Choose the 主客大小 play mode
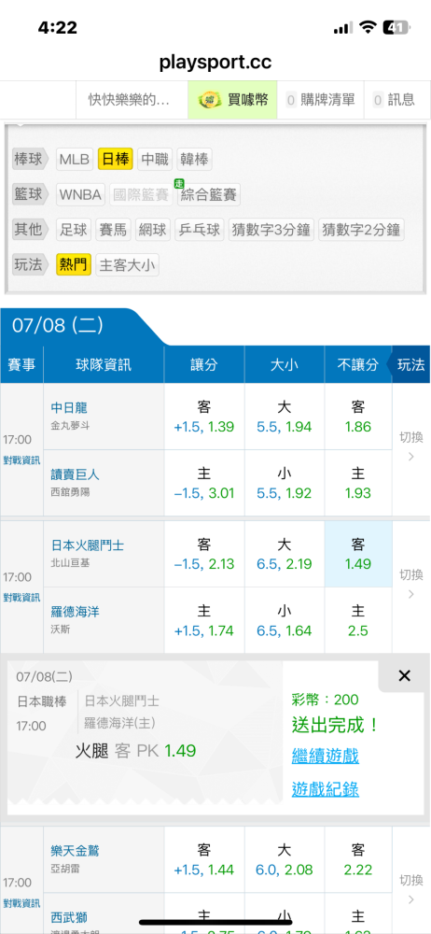This screenshot has width=431, height=934. (x=128, y=264)
